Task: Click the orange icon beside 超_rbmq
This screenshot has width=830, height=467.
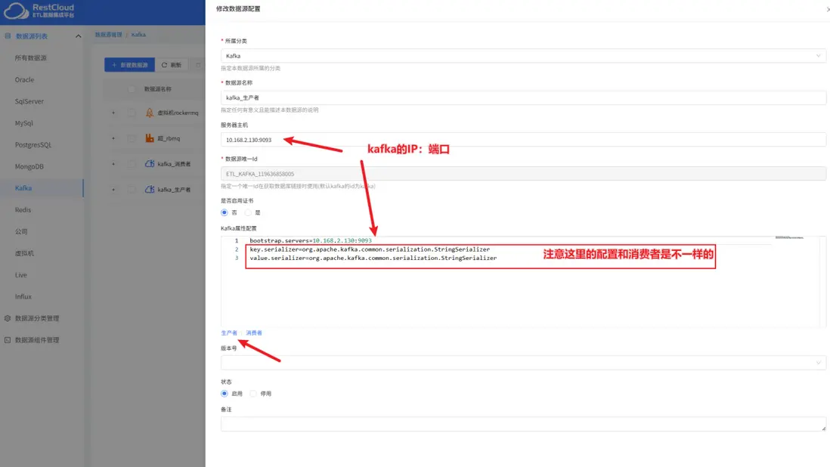Action: [x=150, y=138]
